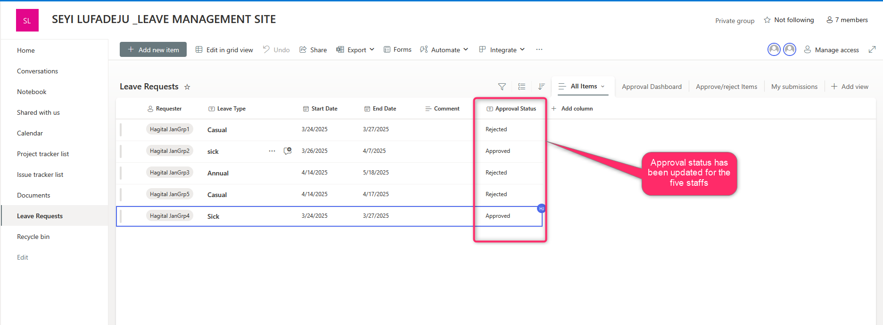
Task: Switch to My submissions view
Action: (794, 87)
